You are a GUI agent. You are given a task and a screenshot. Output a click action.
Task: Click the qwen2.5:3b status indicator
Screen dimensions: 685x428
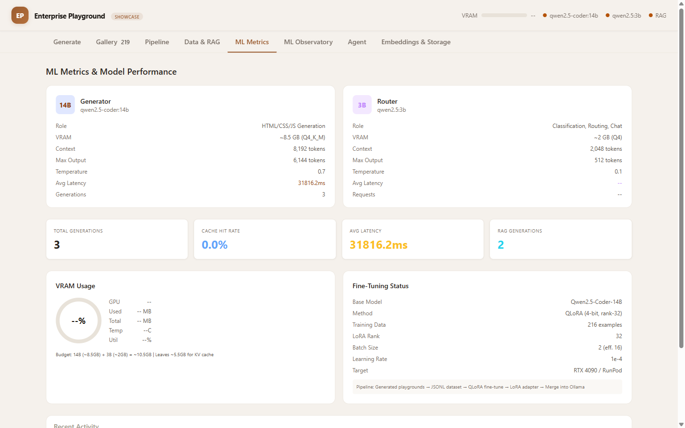coord(623,16)
